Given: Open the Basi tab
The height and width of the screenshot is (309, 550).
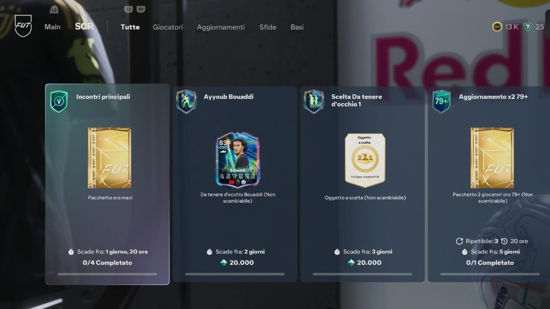Looking at the screenshot, I should pyautogui.click(x=297, y=27).
